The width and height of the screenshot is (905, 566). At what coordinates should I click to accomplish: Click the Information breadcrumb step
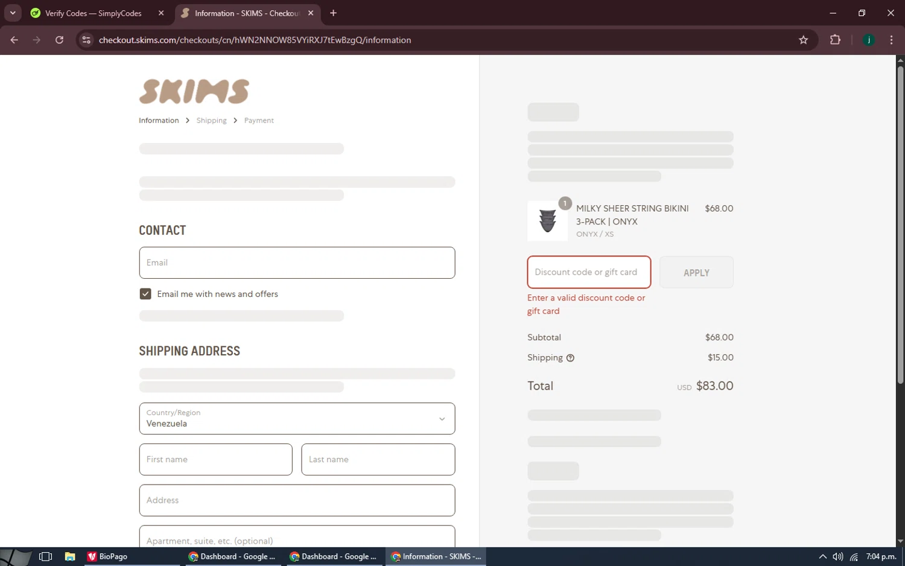coord(159,121)
